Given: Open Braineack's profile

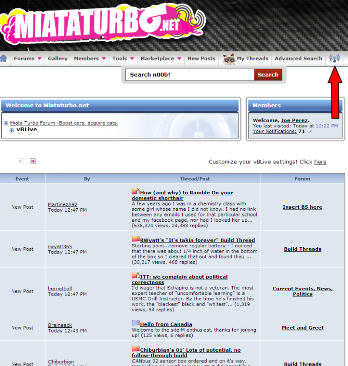Looking at the screenshot, I should (60, 325).
